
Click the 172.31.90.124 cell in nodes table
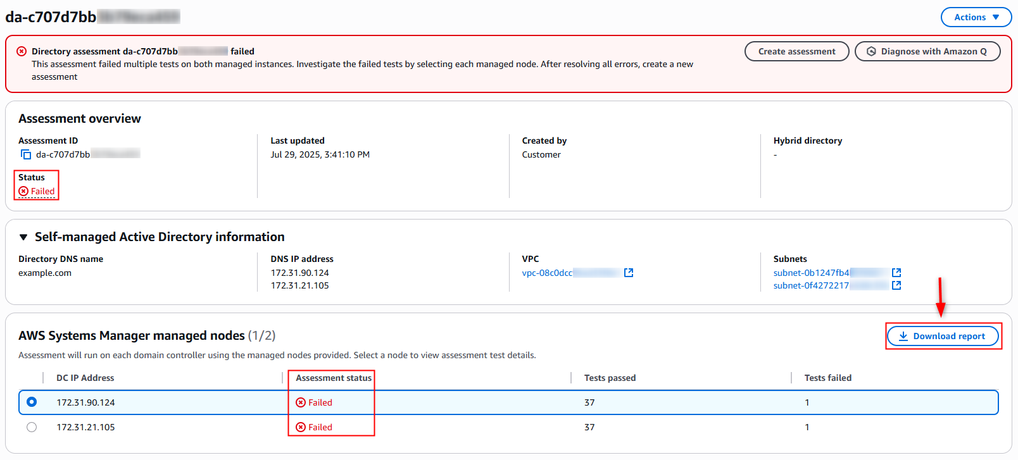[86, 402]
